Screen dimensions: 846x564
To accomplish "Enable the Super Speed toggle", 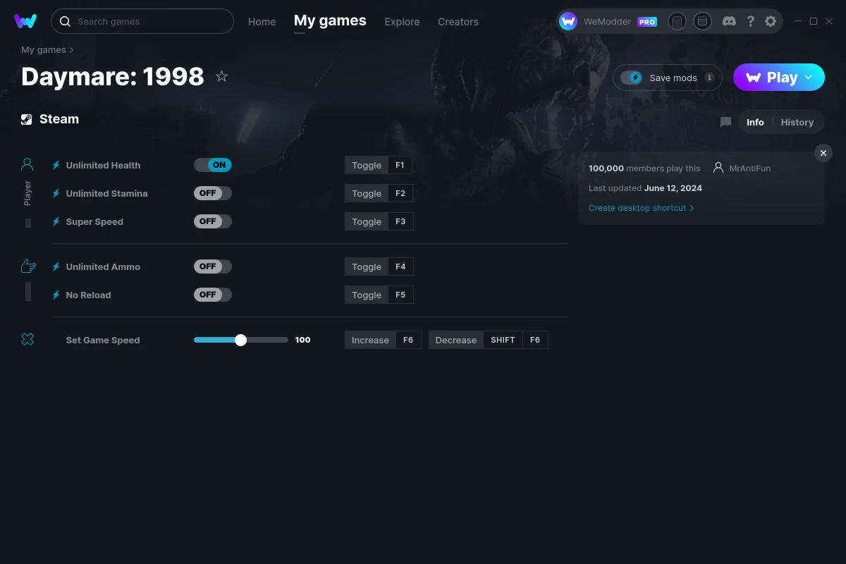I will point(213,221).
